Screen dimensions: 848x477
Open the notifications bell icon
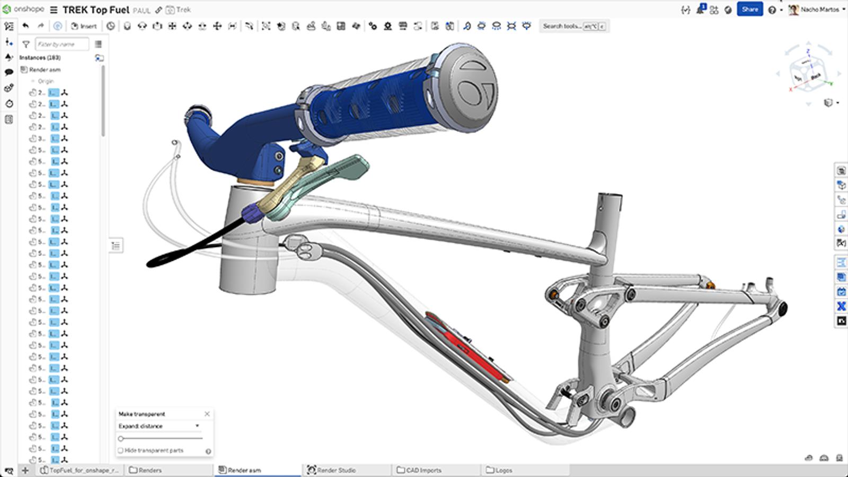pyautogui.click(x=700, y=10)
